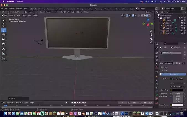Open the timeline Marker menu
The height and width of the screenshot is (117, 187).
pos(32,103)
